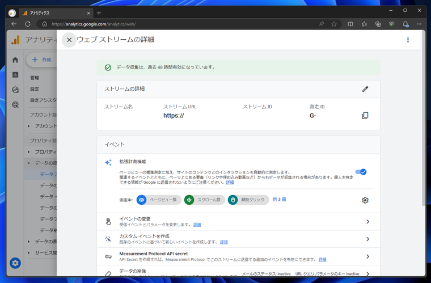Click the address bar URL
Viewport: 431px width, 283px height.
click(94, 24)
